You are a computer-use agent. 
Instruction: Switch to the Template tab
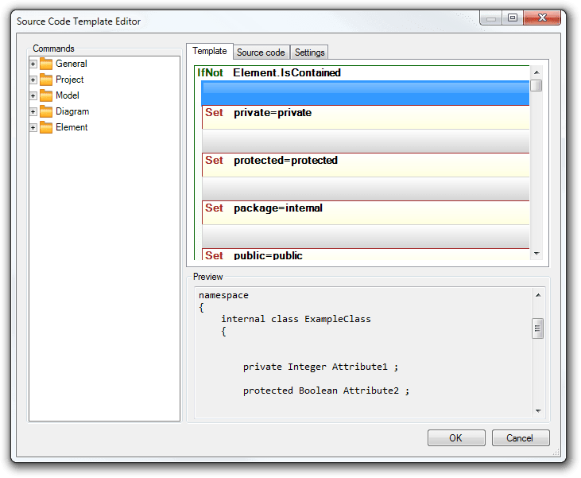pos(210,51)
